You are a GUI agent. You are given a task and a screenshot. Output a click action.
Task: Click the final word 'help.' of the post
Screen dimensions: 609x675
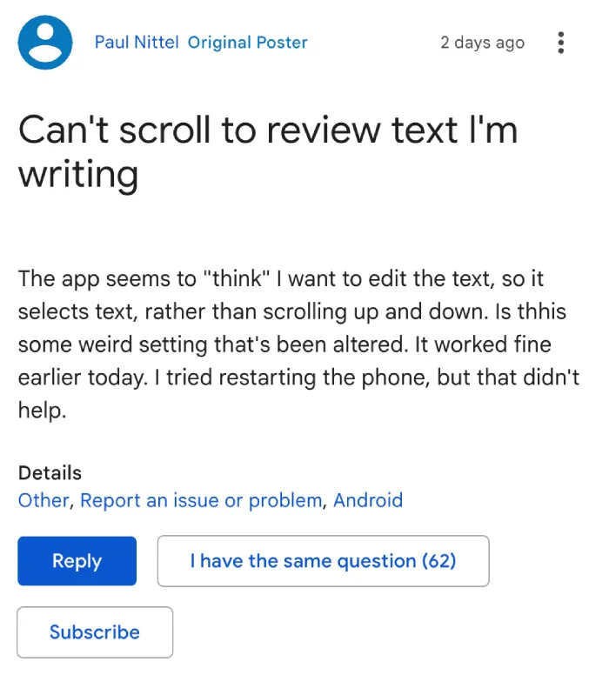pyautogui.click(x=43, y=411)
